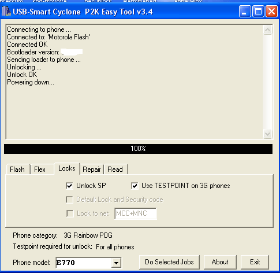Viewport: 280px width, 273px height.
Task: Show the Read tab
Action: coord(115,169)
